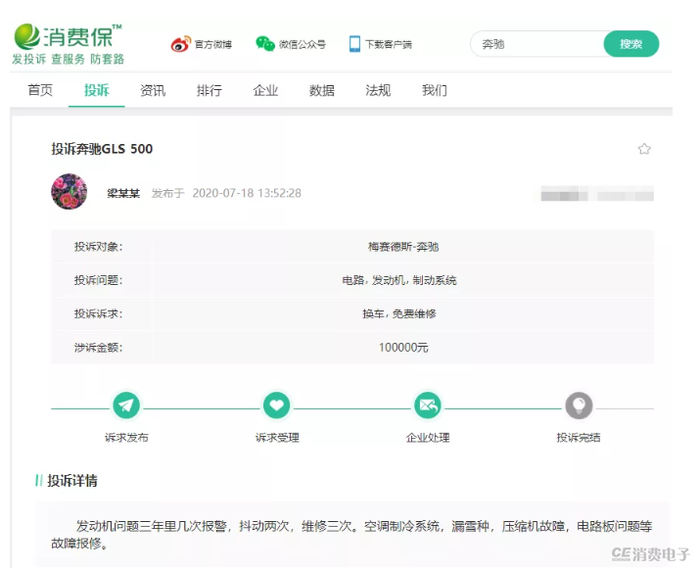This screenshot has width=700, height=571.
Task: Click the user's flower avatar
Action: [70, 192]
